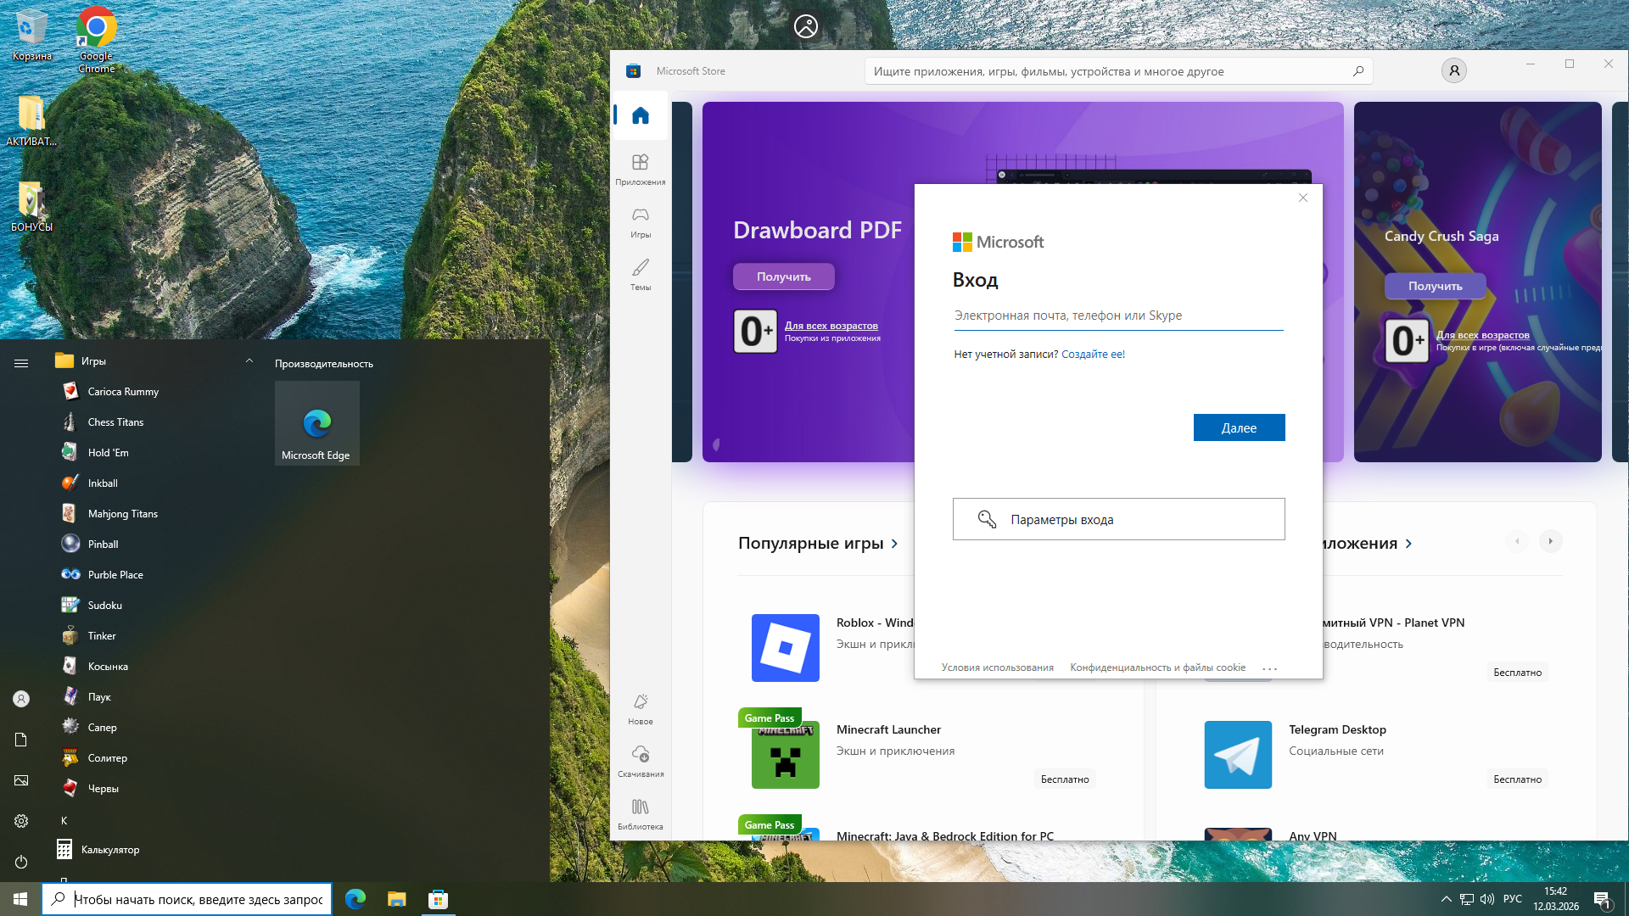Expand the Start menu hamburger navigation

[21, 363]
